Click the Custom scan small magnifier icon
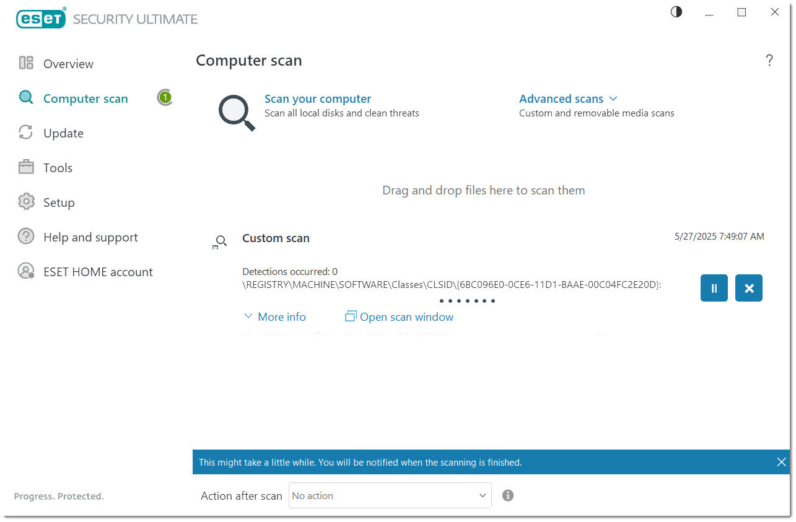Image resolution: width=796 pixels, height=522 pixels. (x=220, y=242)
